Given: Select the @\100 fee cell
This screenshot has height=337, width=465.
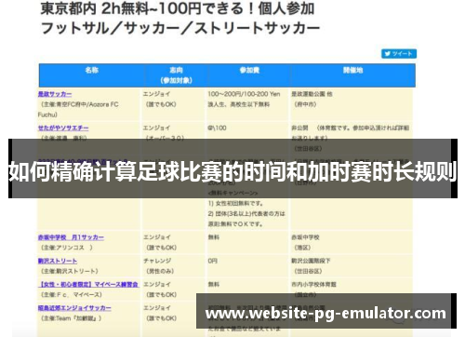Looking at the screenshot, I should pos(218,128).
